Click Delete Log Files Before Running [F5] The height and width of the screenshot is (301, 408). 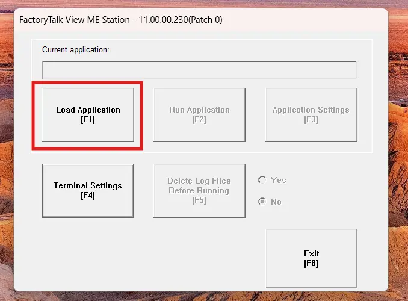(x=199, y=191)
